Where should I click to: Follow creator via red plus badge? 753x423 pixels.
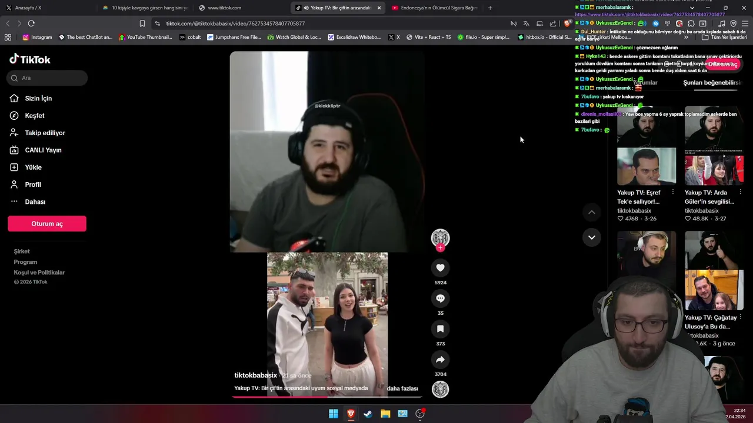tap(440, 248)
